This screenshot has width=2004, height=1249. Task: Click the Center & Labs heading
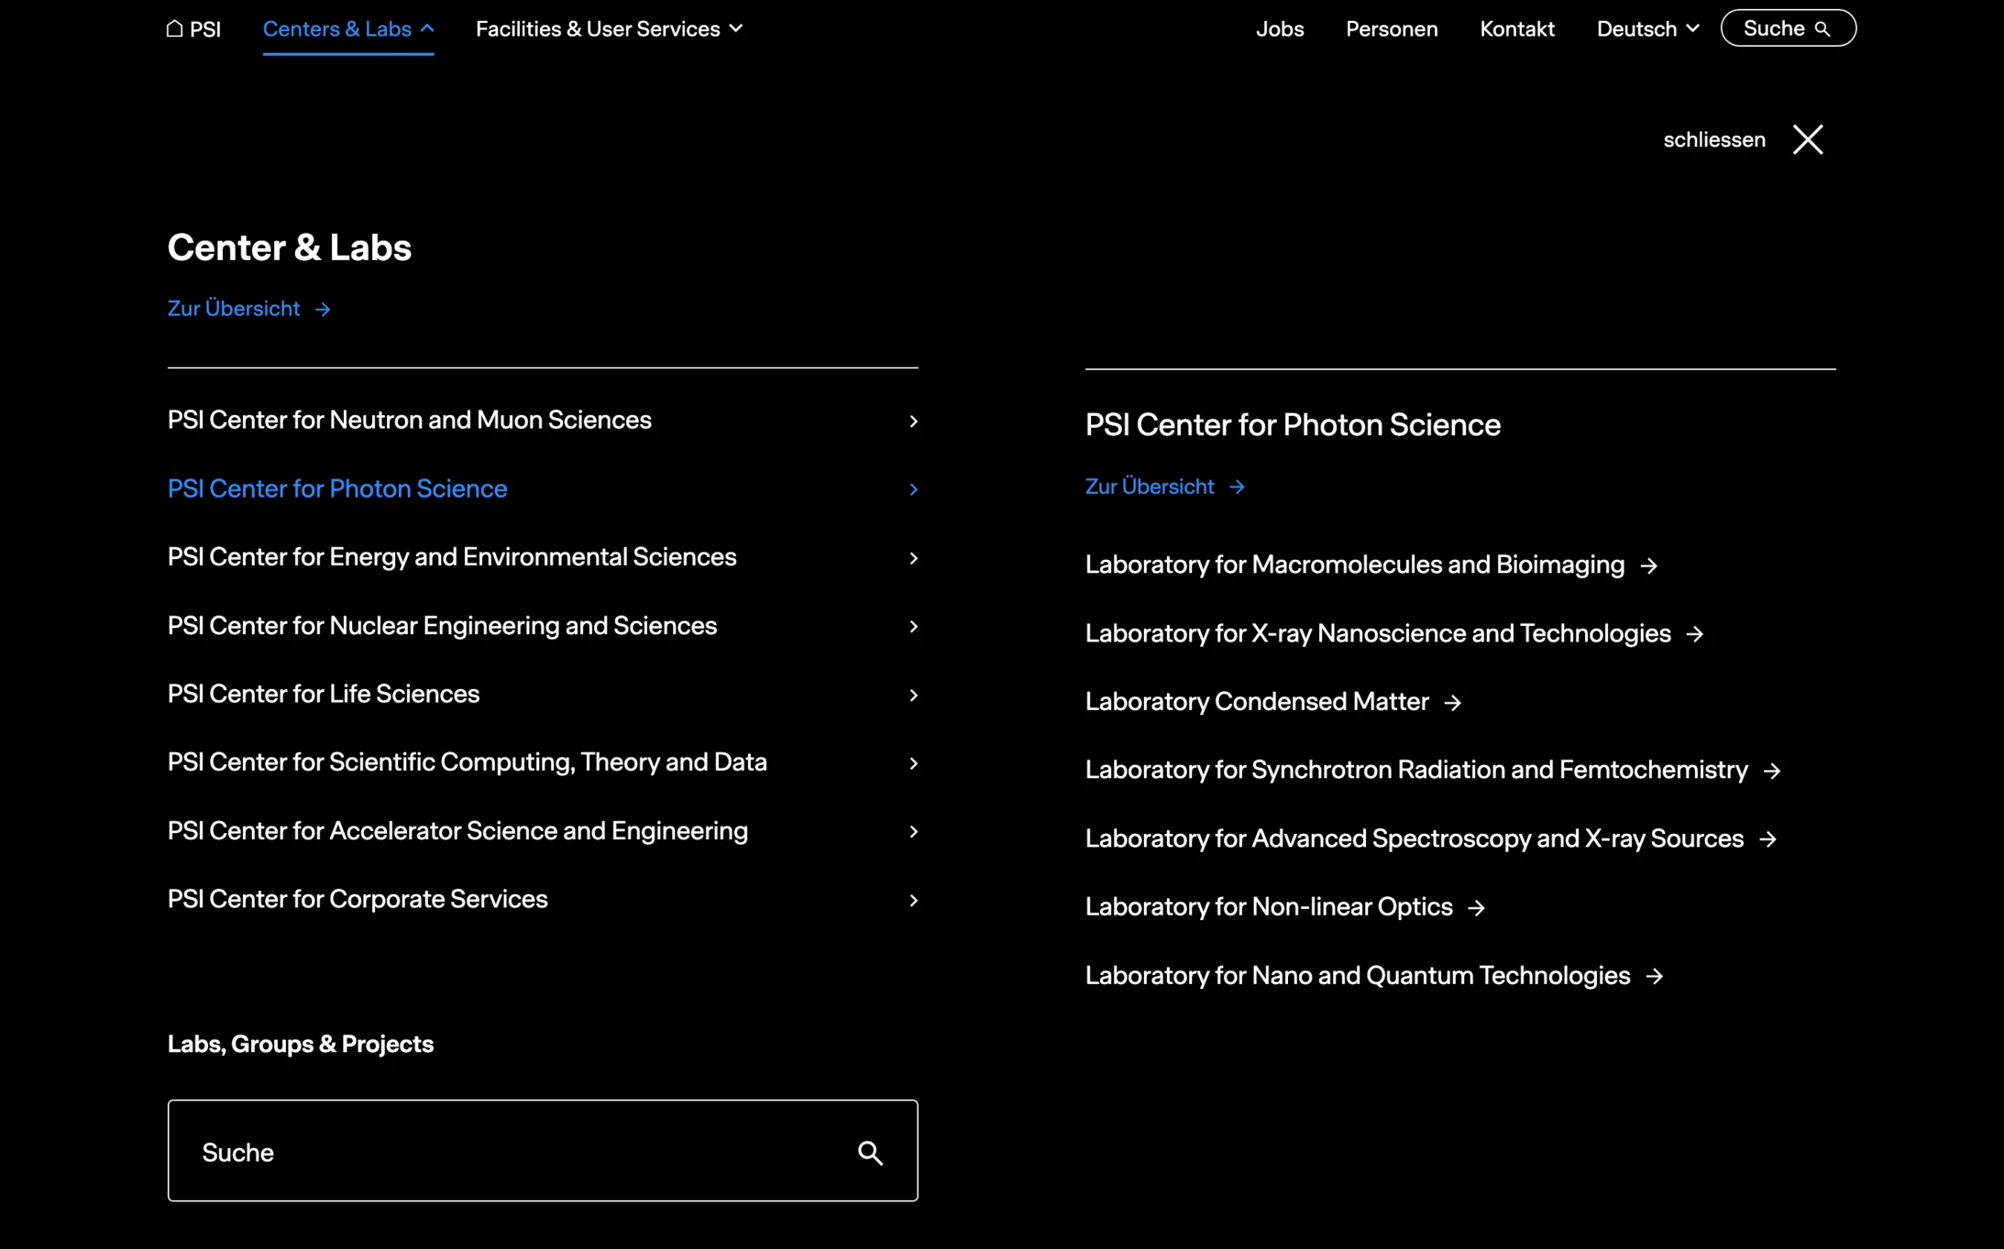click(x=289, y=247)
